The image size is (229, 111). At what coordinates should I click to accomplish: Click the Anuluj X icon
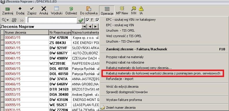[44, 9]
